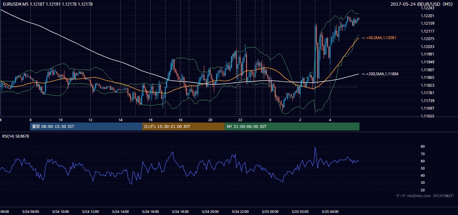Click the white 200 SMA label 1.11884
The width and height of the screenshot is (458, 215).
(380, 74)
